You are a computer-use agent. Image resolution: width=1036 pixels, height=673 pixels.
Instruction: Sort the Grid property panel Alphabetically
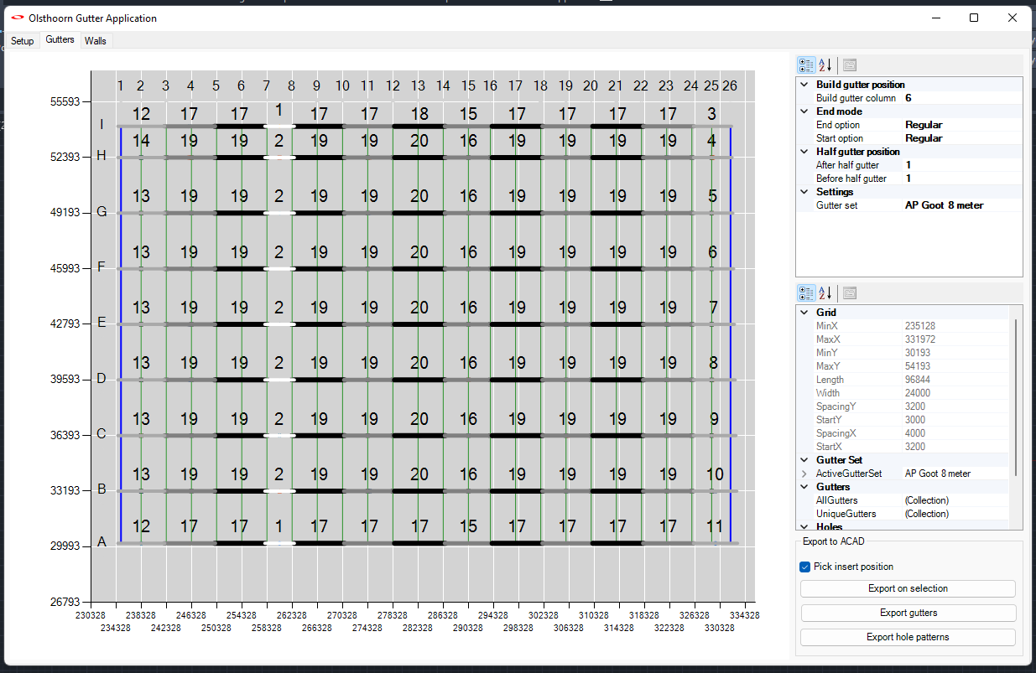[x=826, y=292]
